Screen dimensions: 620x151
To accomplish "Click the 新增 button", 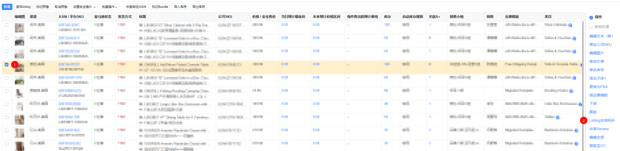I will point(7,7).
